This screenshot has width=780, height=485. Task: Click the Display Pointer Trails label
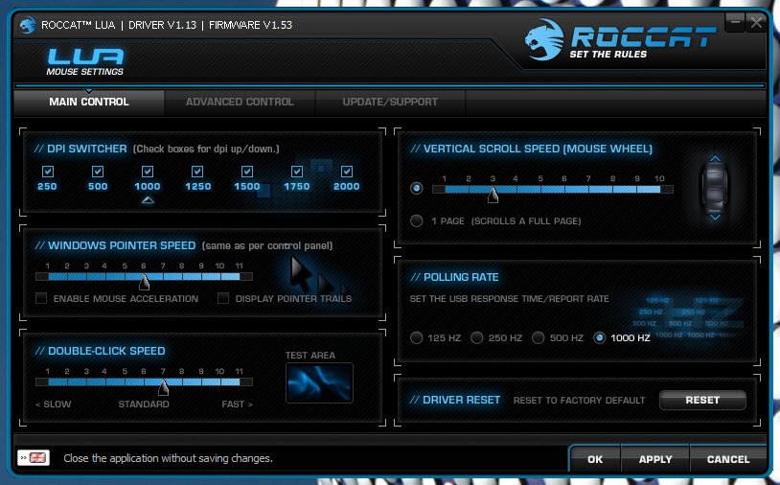pos(293,298)
